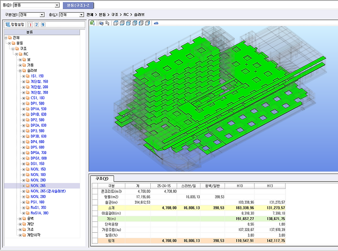Click the 분류 column header in the tree

42,32
